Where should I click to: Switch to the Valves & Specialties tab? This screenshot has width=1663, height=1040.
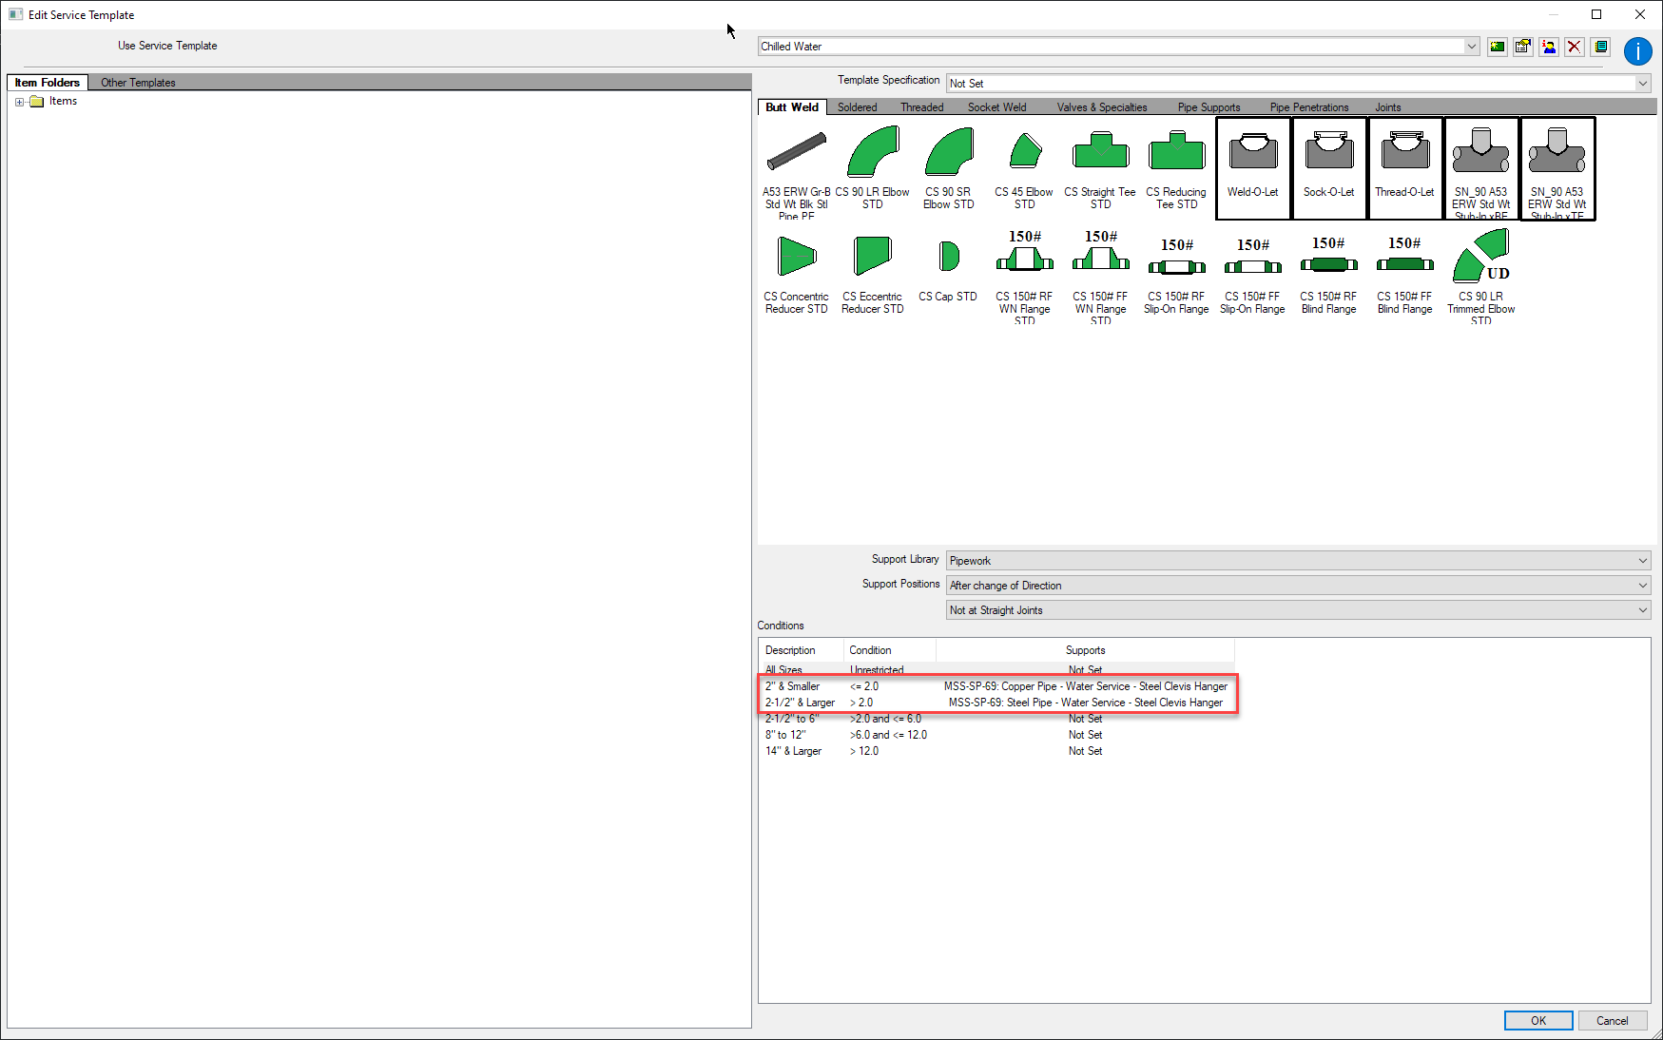pos(1101,106)
